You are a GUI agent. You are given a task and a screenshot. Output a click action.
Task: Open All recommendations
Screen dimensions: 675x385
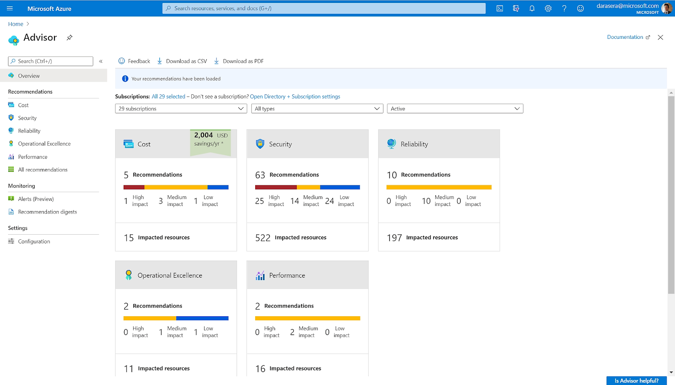(43, 169)
